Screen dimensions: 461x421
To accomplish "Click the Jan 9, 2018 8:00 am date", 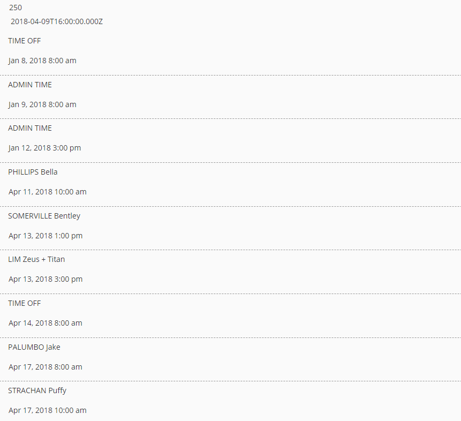I will (42, 104).
